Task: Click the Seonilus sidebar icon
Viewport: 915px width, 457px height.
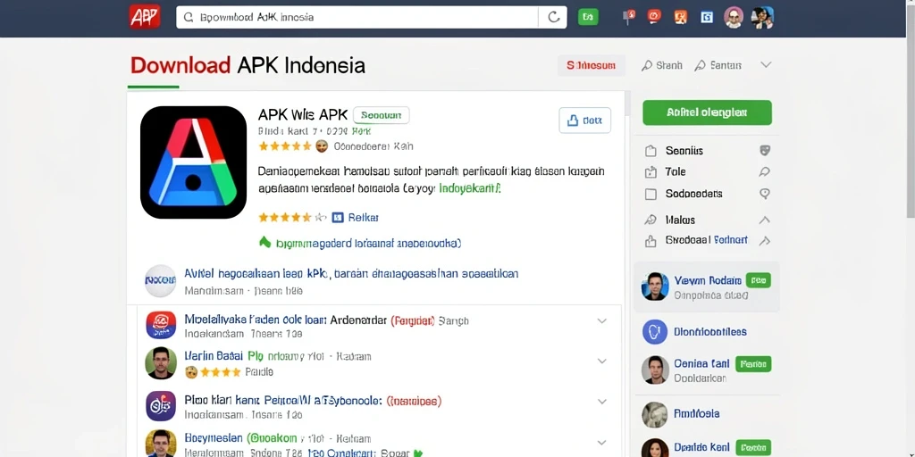Action: pos(651,151)
